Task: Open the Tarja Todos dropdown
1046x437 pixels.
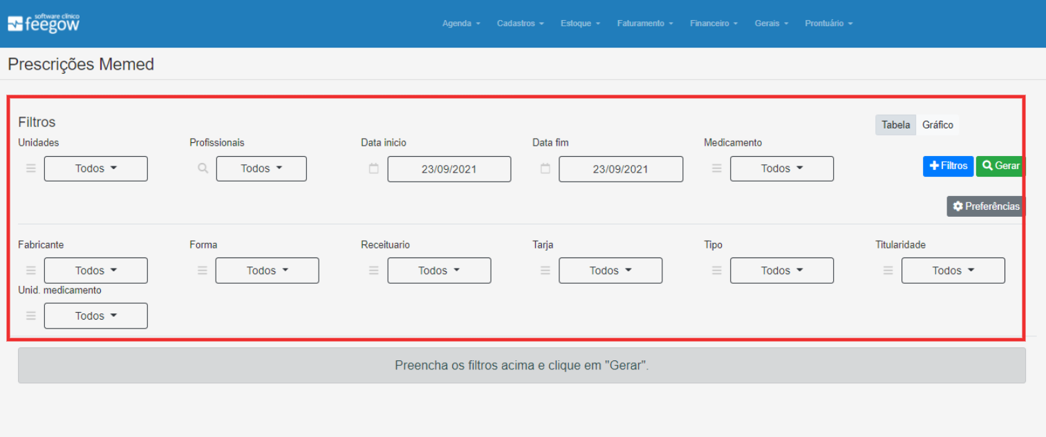Action: coord(610,271)
